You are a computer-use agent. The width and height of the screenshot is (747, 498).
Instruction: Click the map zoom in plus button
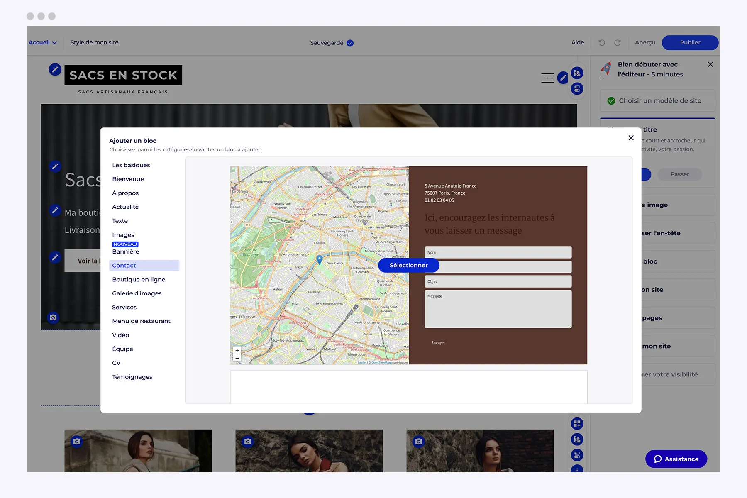pyautogui.click(x=237, y=351)
